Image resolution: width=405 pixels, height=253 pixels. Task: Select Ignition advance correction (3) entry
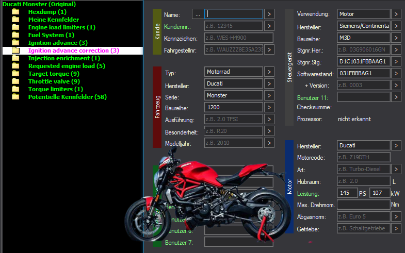click(74, 50)
